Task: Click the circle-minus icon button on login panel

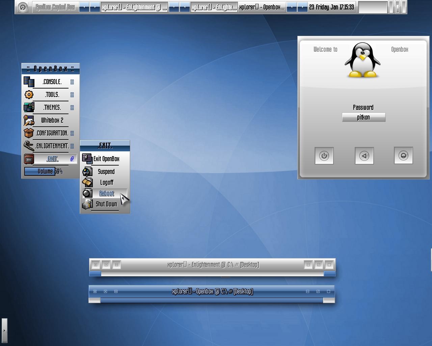Action: (x=403, y=155)
